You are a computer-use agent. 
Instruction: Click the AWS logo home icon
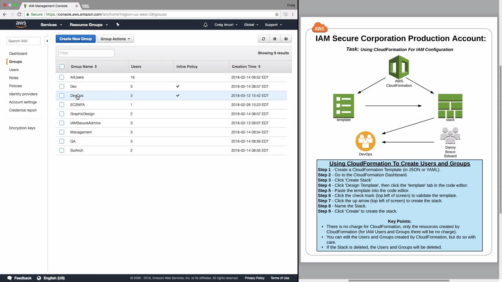(21, 24)
